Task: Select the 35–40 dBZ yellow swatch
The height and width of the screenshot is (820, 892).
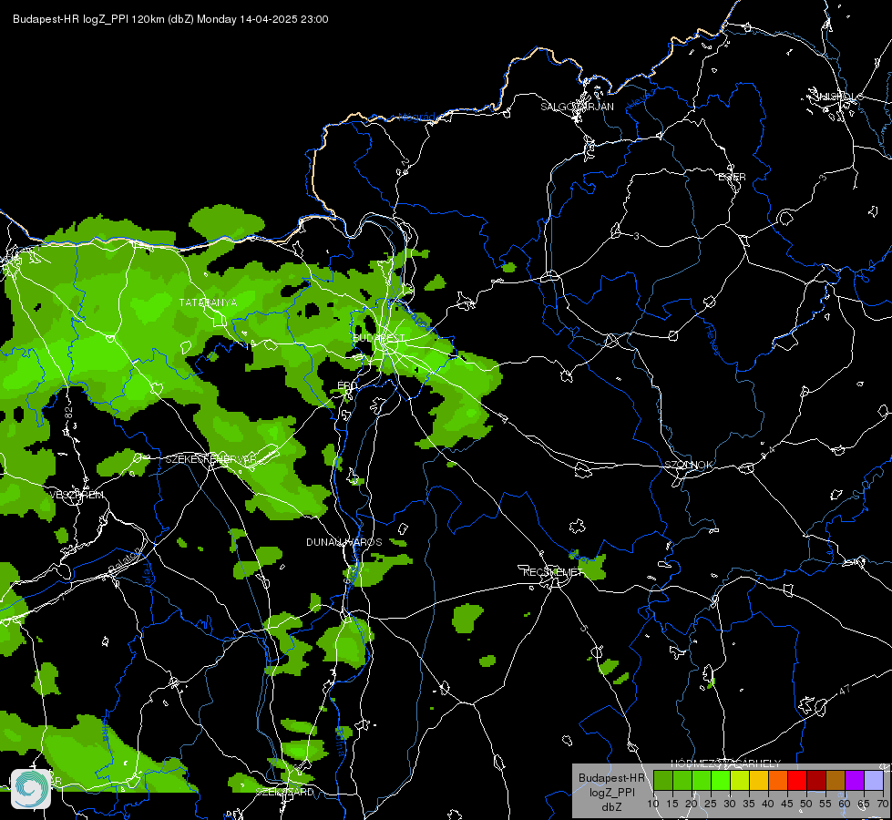Action: [x=759, y=780]
